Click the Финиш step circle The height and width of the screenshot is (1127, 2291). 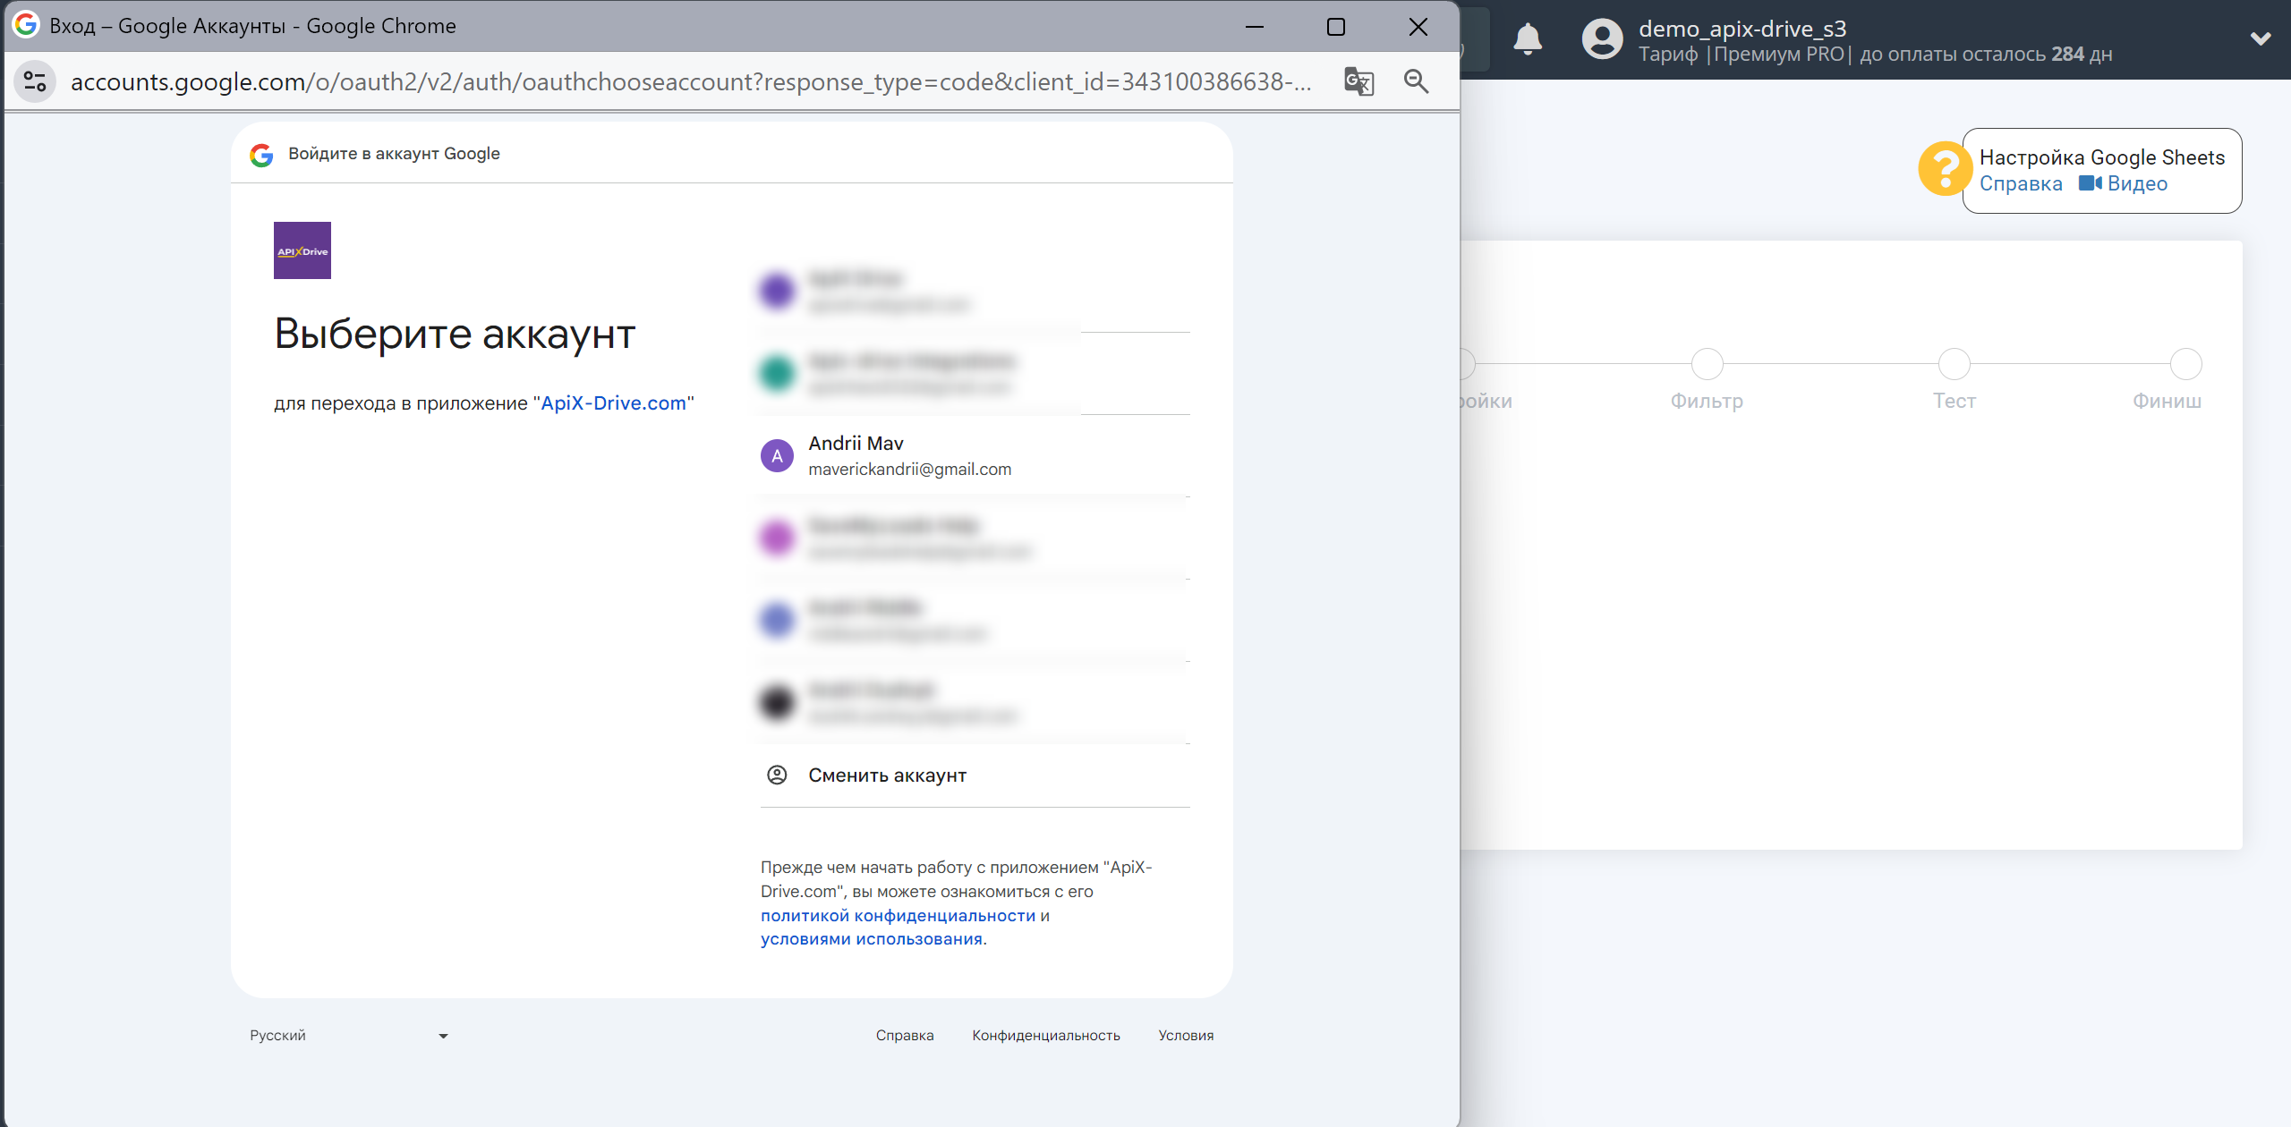point(2186,364)
